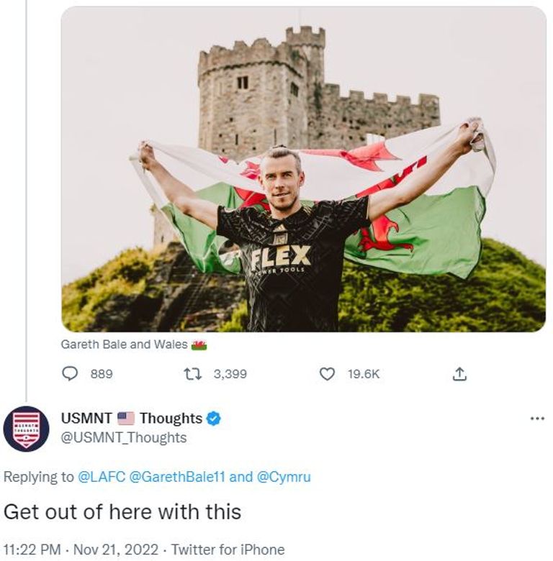Open the three-dot more options menu
Image resolution: width=553 pixels, height=561 pixels.
[x=536, y=419]
